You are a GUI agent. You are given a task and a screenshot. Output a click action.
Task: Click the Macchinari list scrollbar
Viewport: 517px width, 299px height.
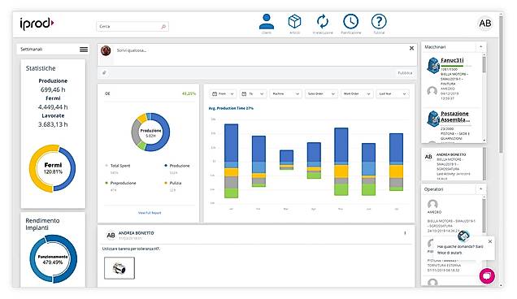click(x=484, y=64)
